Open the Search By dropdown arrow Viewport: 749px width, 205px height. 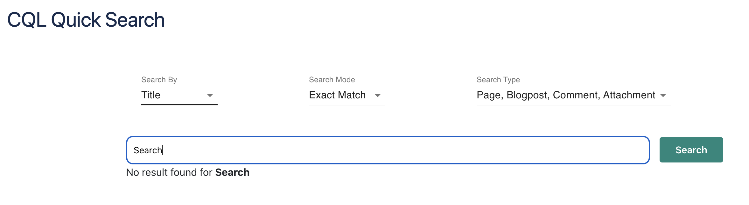[x=210, y=95]
